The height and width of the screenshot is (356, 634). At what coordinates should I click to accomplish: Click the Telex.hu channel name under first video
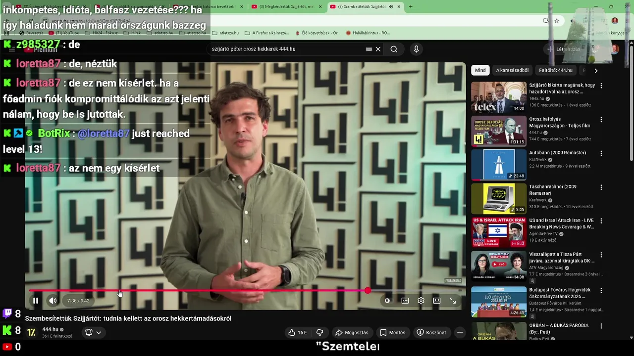pyautogui.click(x=536, y=98)
